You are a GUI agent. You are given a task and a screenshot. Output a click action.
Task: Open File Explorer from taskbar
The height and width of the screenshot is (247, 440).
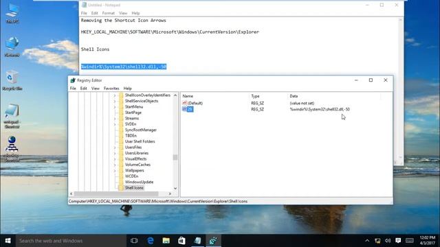point(166,241)
